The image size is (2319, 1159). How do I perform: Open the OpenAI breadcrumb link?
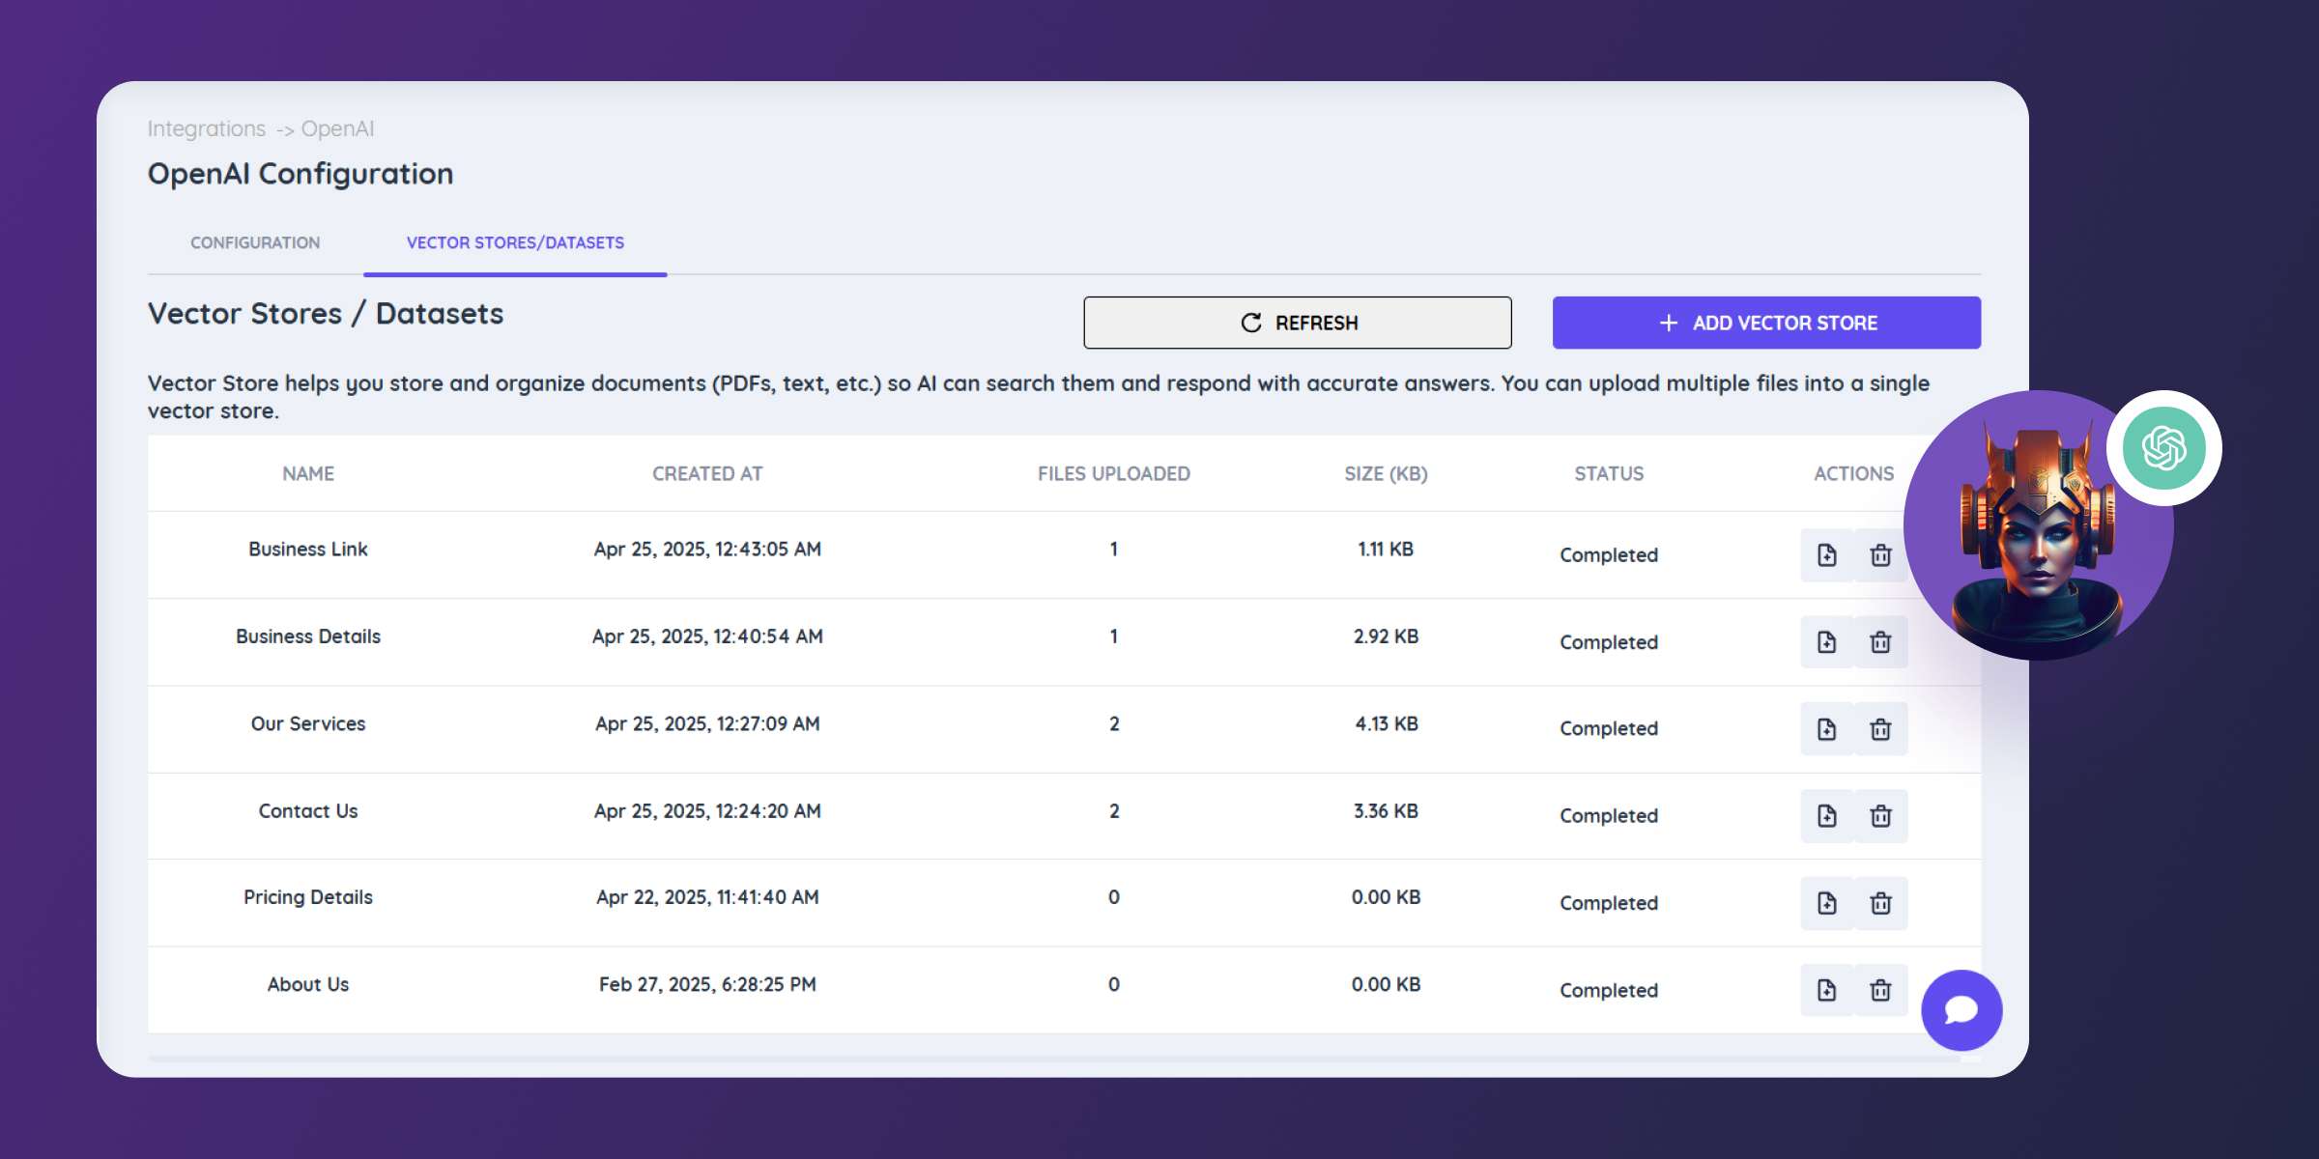click(x=337, y=128)
